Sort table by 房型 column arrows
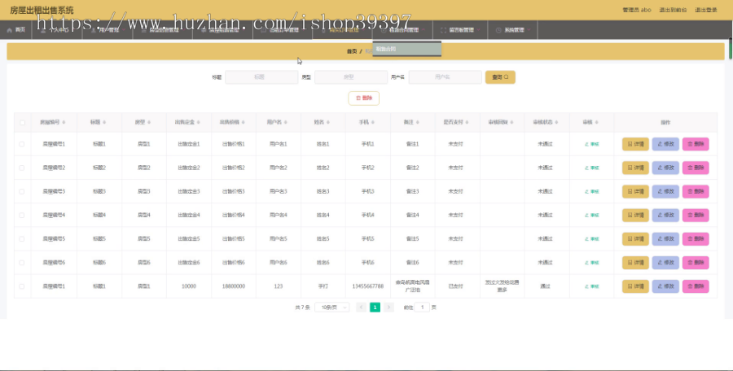 pyautogui.click(x=149, y=122)
